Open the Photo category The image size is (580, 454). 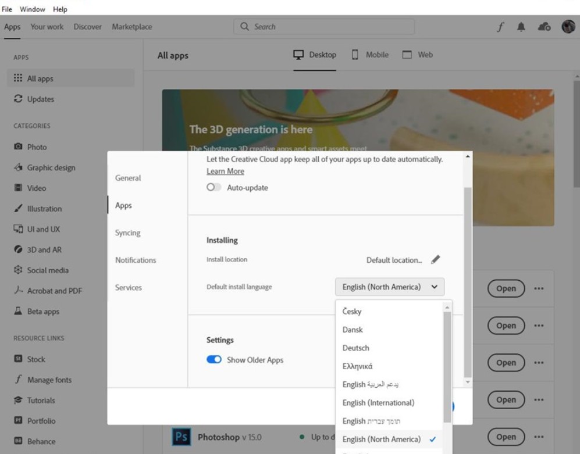[30, 146]
